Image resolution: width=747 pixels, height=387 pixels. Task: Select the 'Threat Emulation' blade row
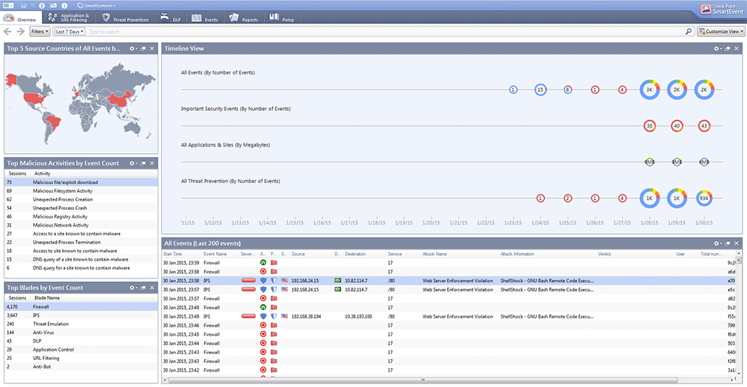point(81,324)
